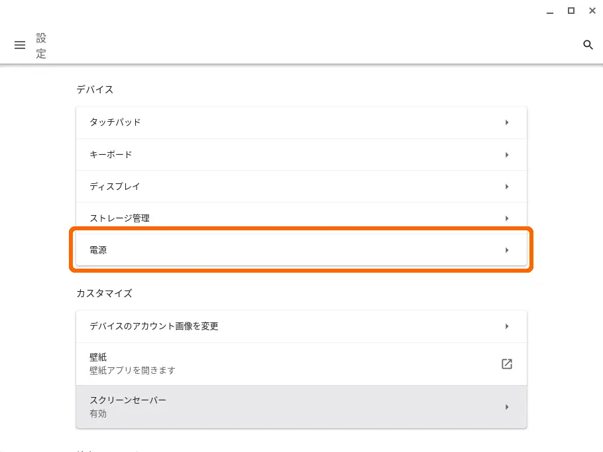The height and width of the screenshot is (452, 603).
Task: Minimize the settings window
Action: pos(550,11)
